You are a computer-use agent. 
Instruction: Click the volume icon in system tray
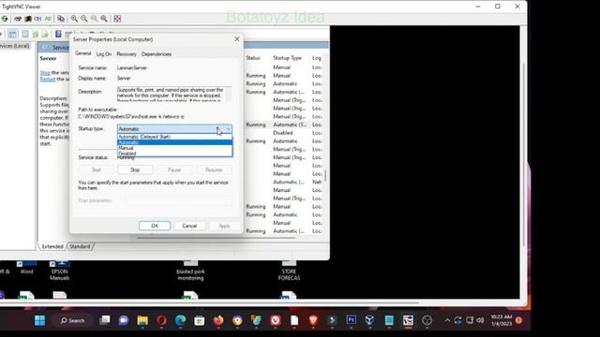(x=480, y=320)
